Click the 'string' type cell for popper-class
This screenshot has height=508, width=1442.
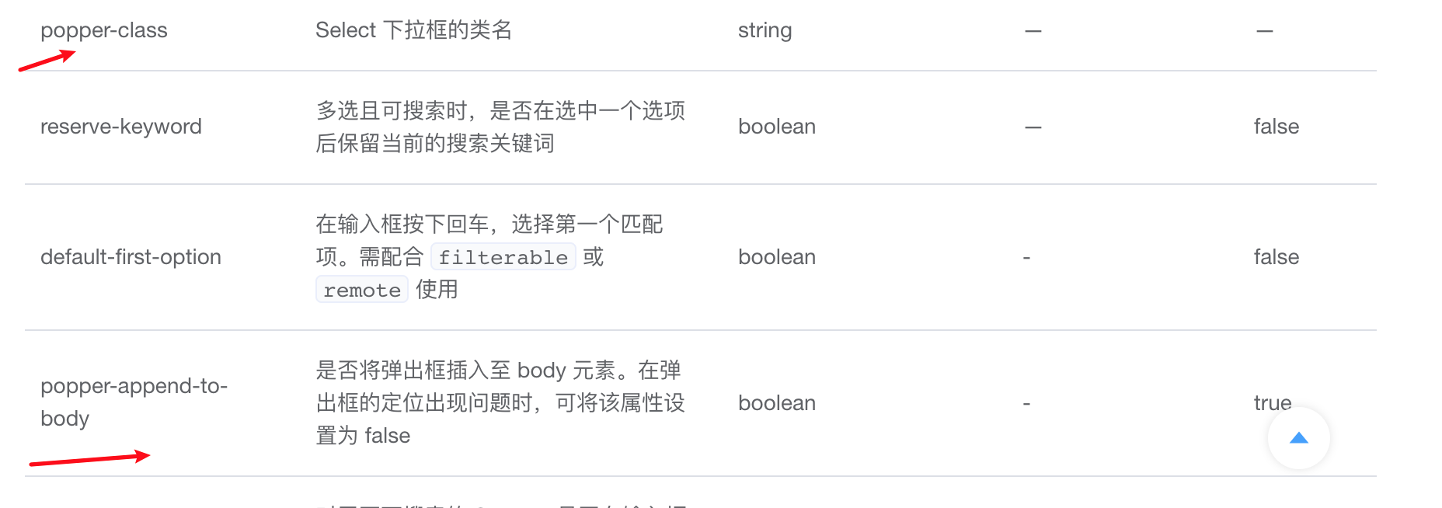click(x=765, y=30)
